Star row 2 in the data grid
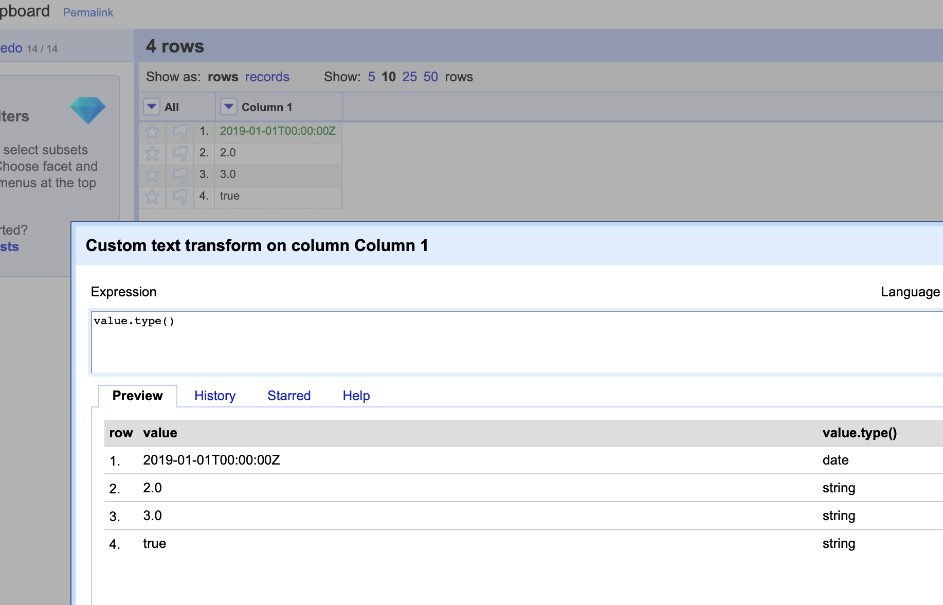Viewport: 943px width, 605px height. 152,153
